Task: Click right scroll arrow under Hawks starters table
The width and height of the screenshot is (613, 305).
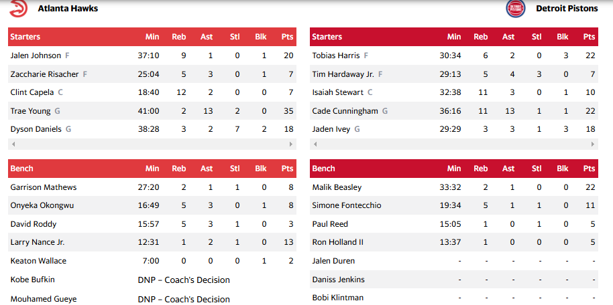Action: tap(291, 144)
